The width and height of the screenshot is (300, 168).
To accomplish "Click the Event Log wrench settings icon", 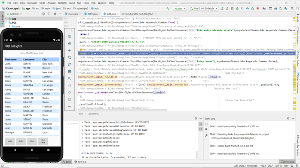I will [x=206, y=135].
